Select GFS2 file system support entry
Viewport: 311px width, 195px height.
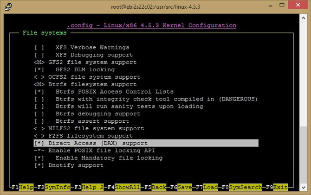[x=85, y=62]
